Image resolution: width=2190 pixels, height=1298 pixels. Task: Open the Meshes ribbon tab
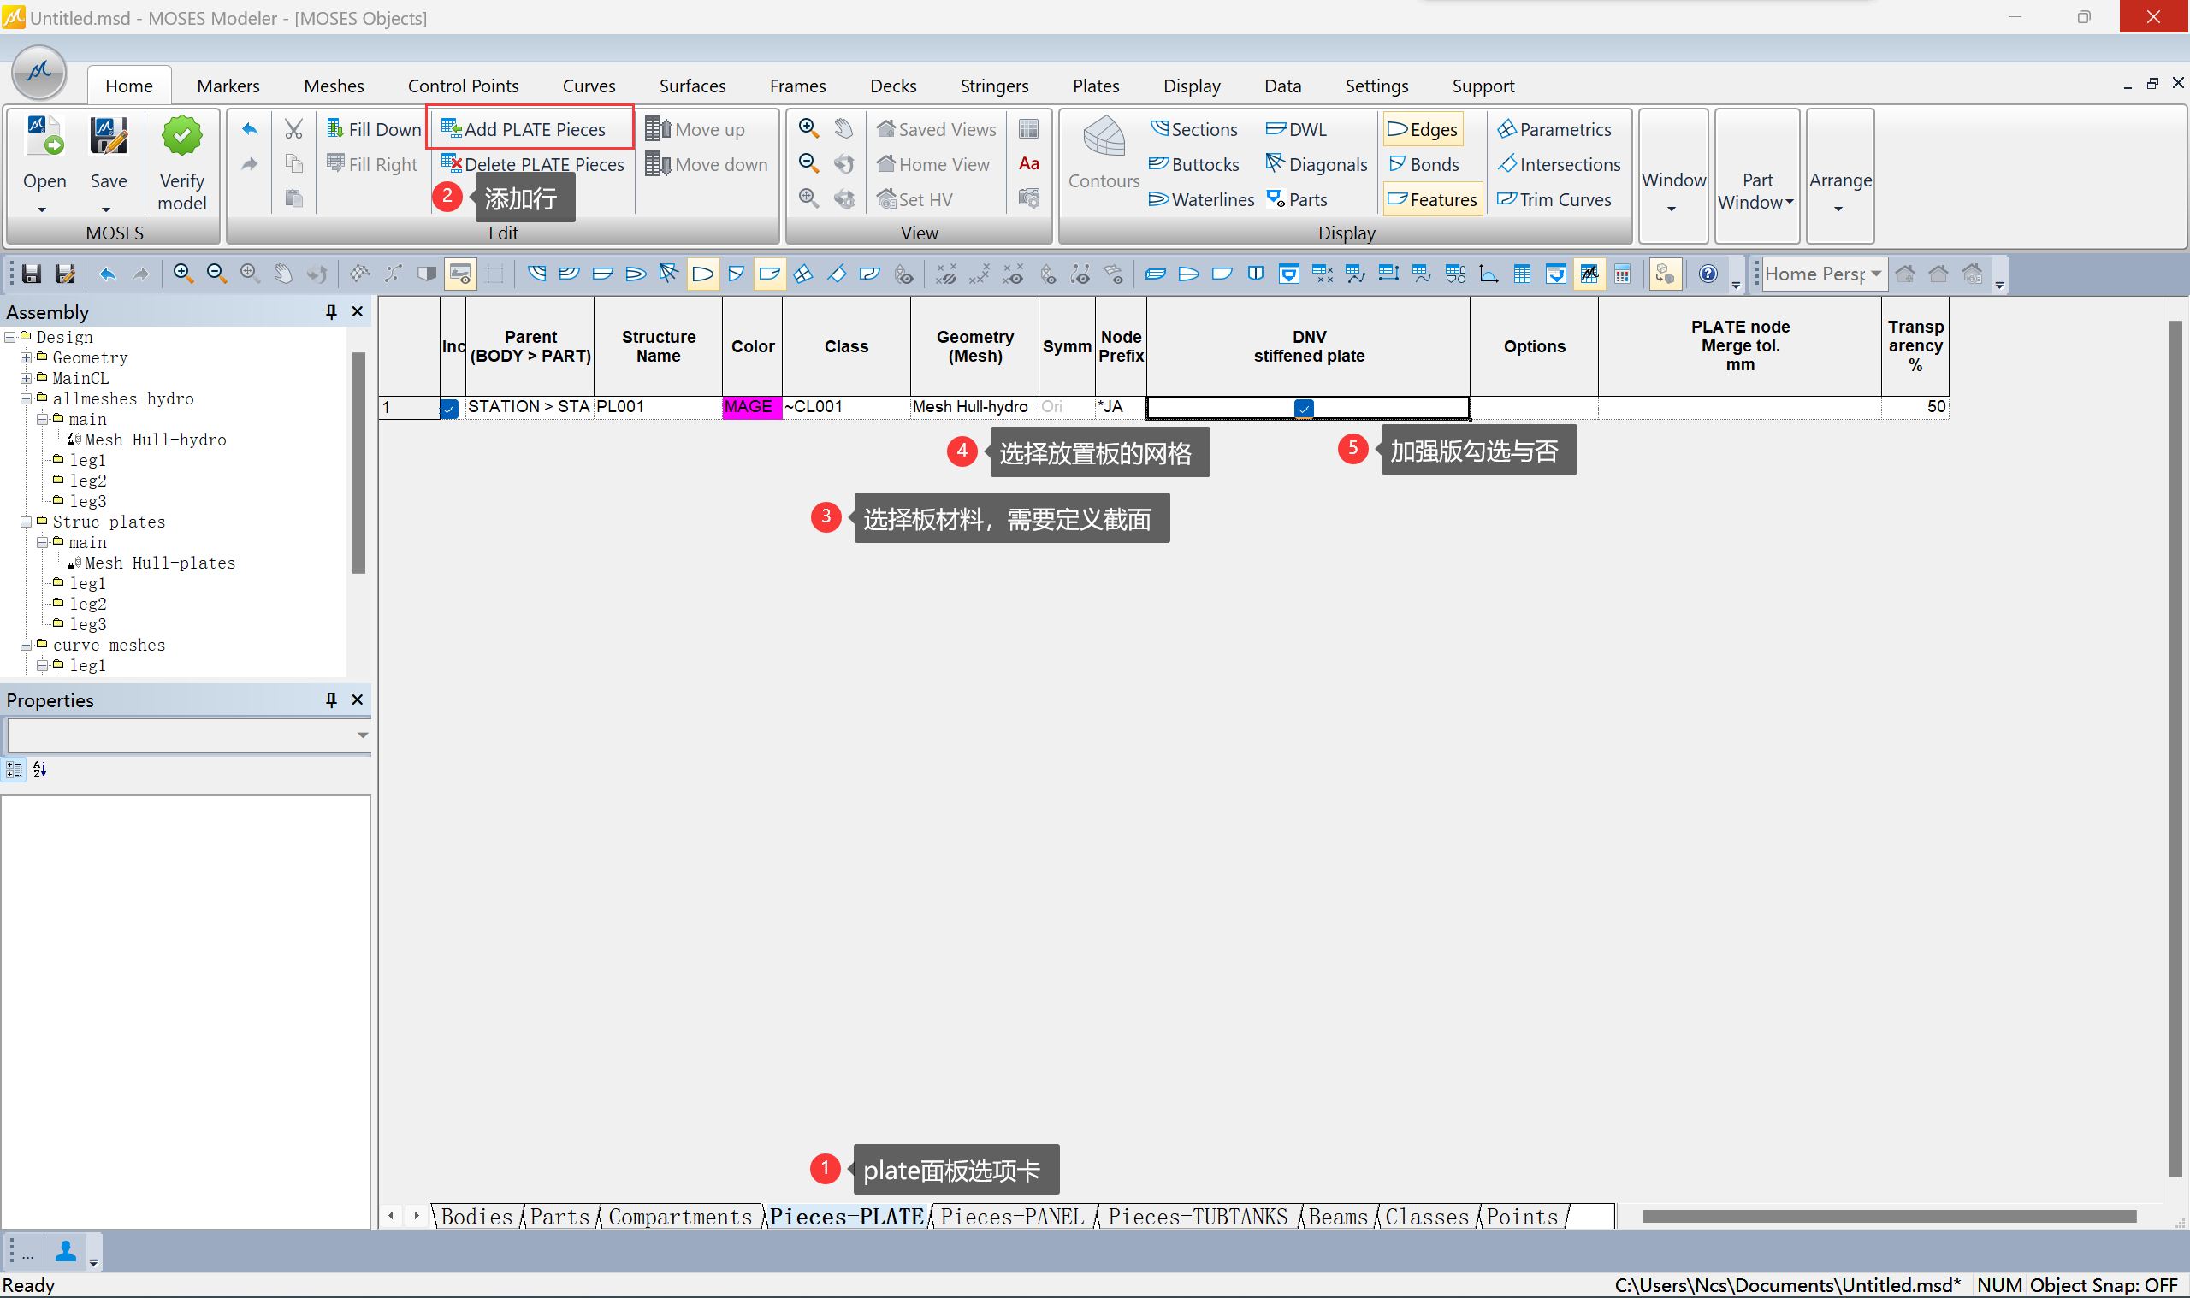pyautogui.click(x=334, y=86)
